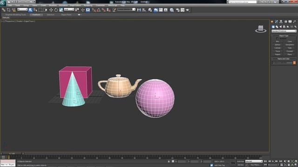Toggle the Window/Crossing selection mode

pos(46,10)
